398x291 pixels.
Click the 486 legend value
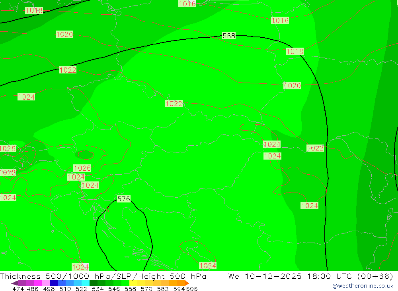coord(33,289)
